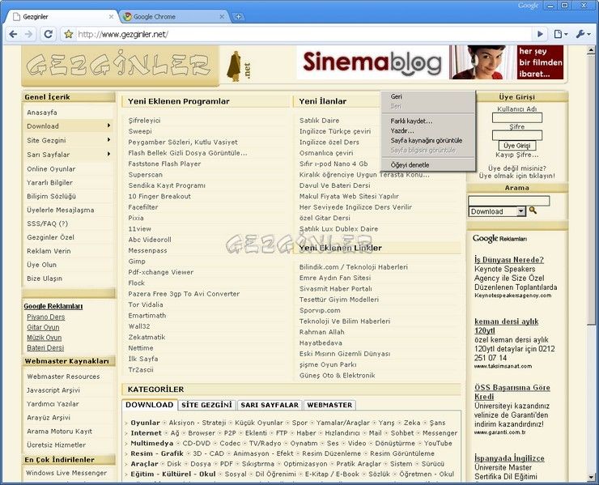Select the Gezginler tab
Screen dimensions: 599x485
pos(63,16)
